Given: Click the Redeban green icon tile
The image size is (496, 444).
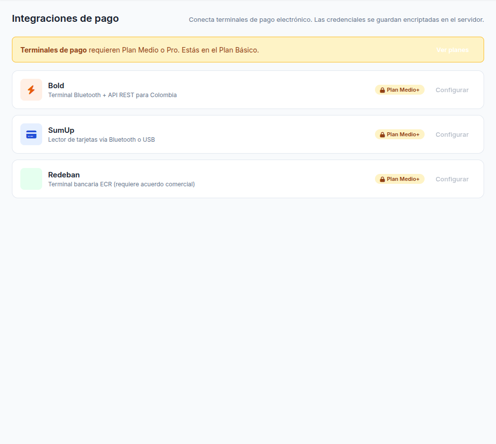Looking at the screenshot, I should [x=31, y=179].
